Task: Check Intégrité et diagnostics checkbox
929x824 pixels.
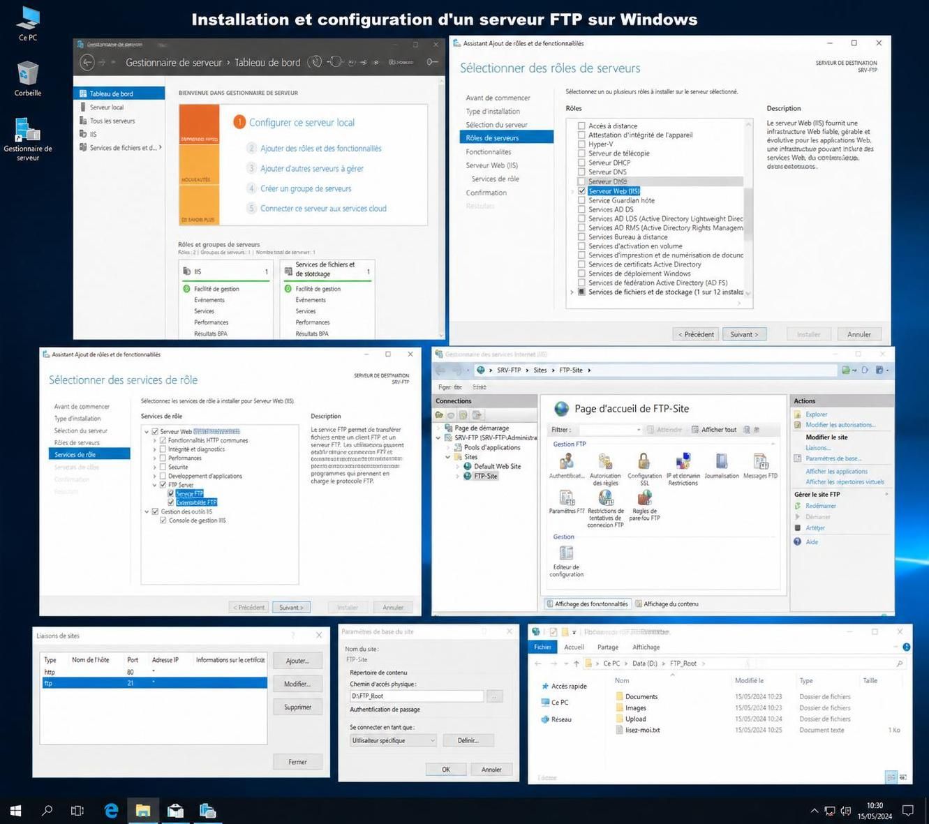Action: pyautogui.click(x=163, y=449)
